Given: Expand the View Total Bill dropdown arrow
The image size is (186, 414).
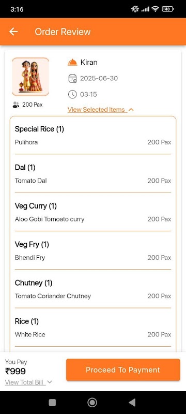Looking at the screenshot, I should click(50, 382).
